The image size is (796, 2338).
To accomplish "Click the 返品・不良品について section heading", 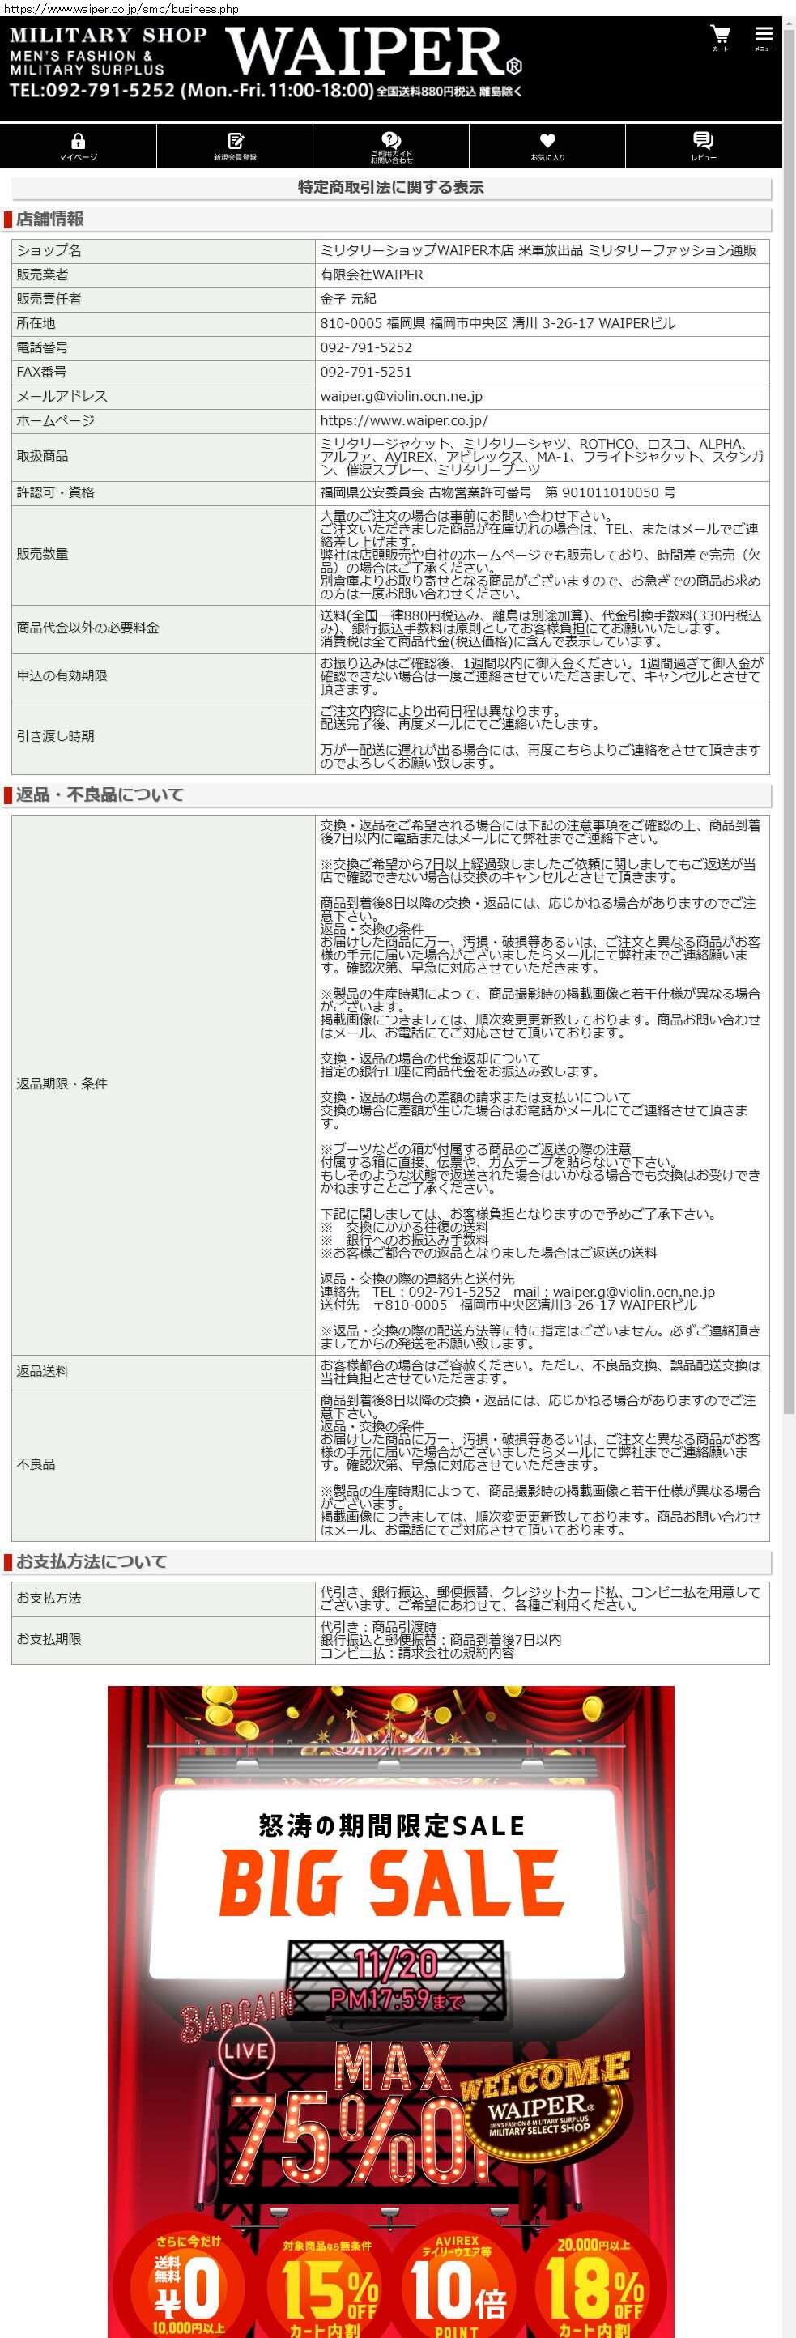I will (x=100, y=794).
